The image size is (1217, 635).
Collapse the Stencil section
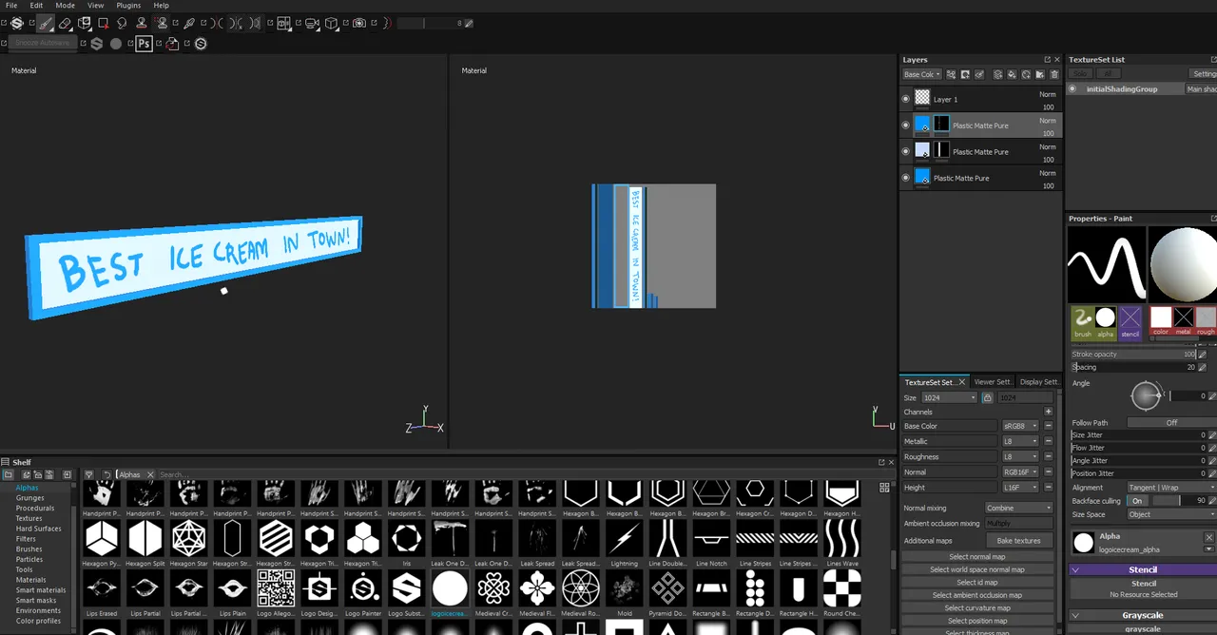click(1075, 570)
